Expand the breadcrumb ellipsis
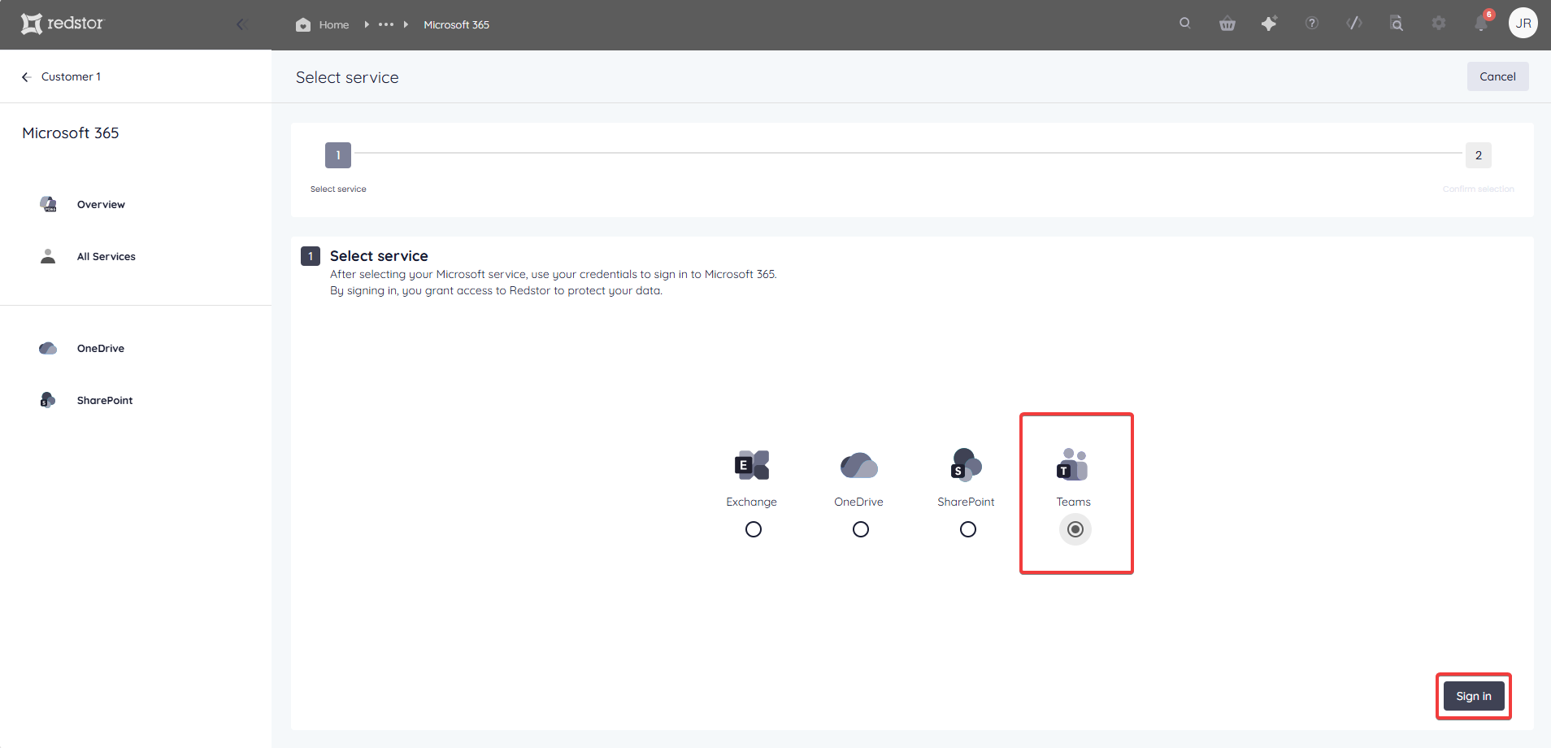This screenshot has width=1551, height=748. [x=386, y=24]
